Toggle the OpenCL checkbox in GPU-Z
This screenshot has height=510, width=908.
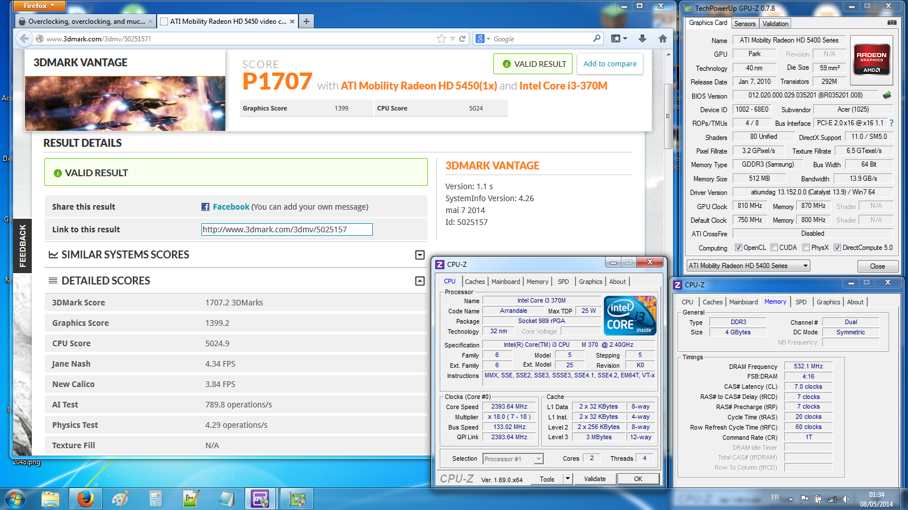(738, 248)
